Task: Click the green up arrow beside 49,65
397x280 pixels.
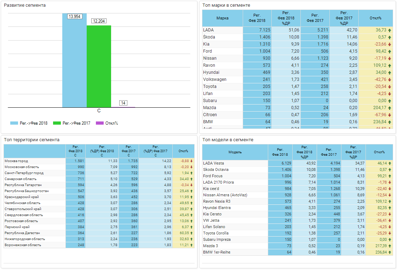Action: [191, 203]
